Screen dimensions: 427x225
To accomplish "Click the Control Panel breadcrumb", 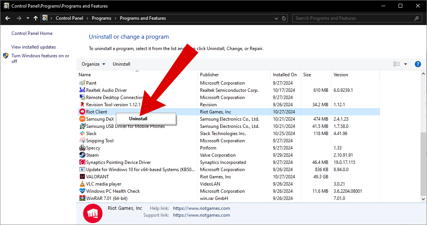I will [69, 18].
